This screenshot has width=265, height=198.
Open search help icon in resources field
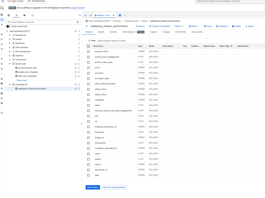click(x=78, y=22)
